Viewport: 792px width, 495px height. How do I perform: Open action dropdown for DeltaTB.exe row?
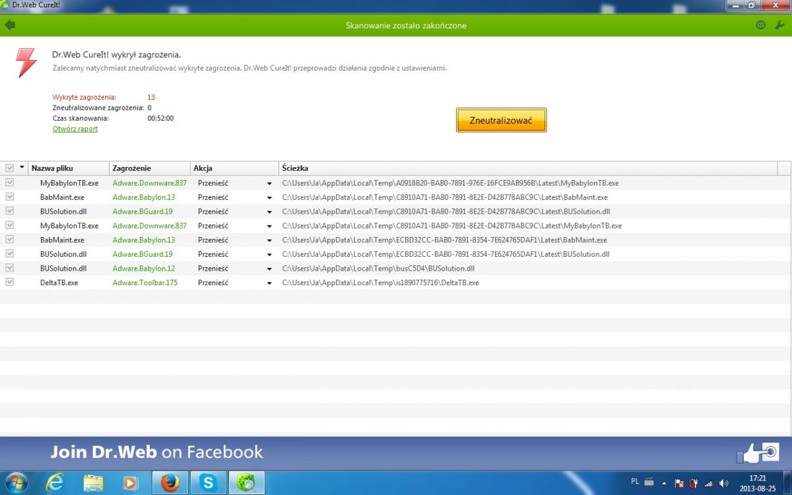pyautogui.click(x=269, y=282)
